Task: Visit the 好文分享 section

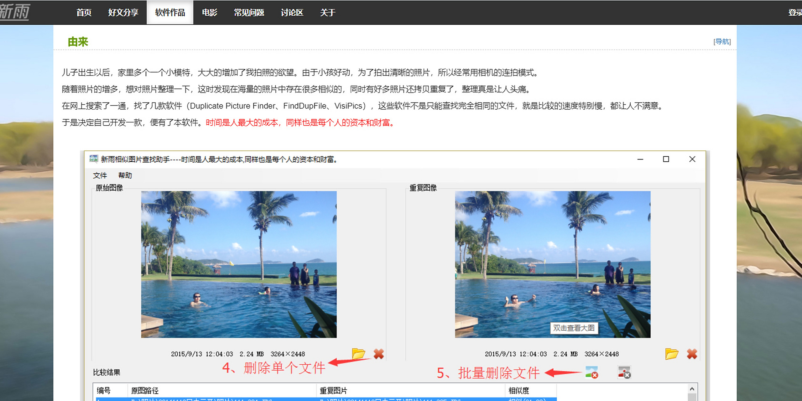Action: (x=123, y=12)
